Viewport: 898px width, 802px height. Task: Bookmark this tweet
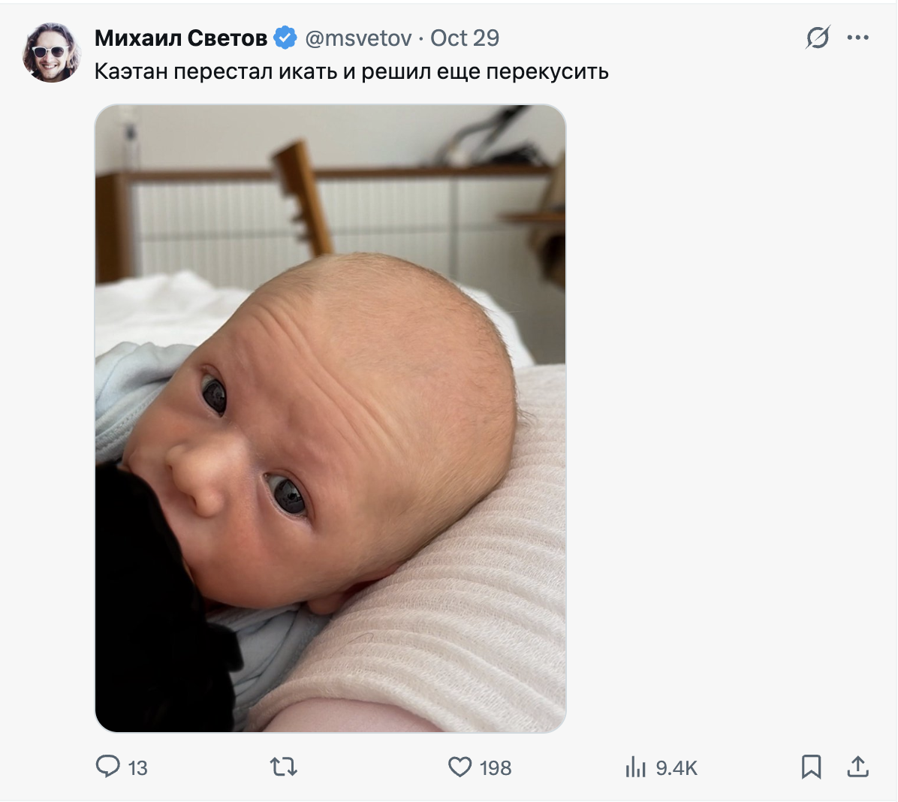811,767
